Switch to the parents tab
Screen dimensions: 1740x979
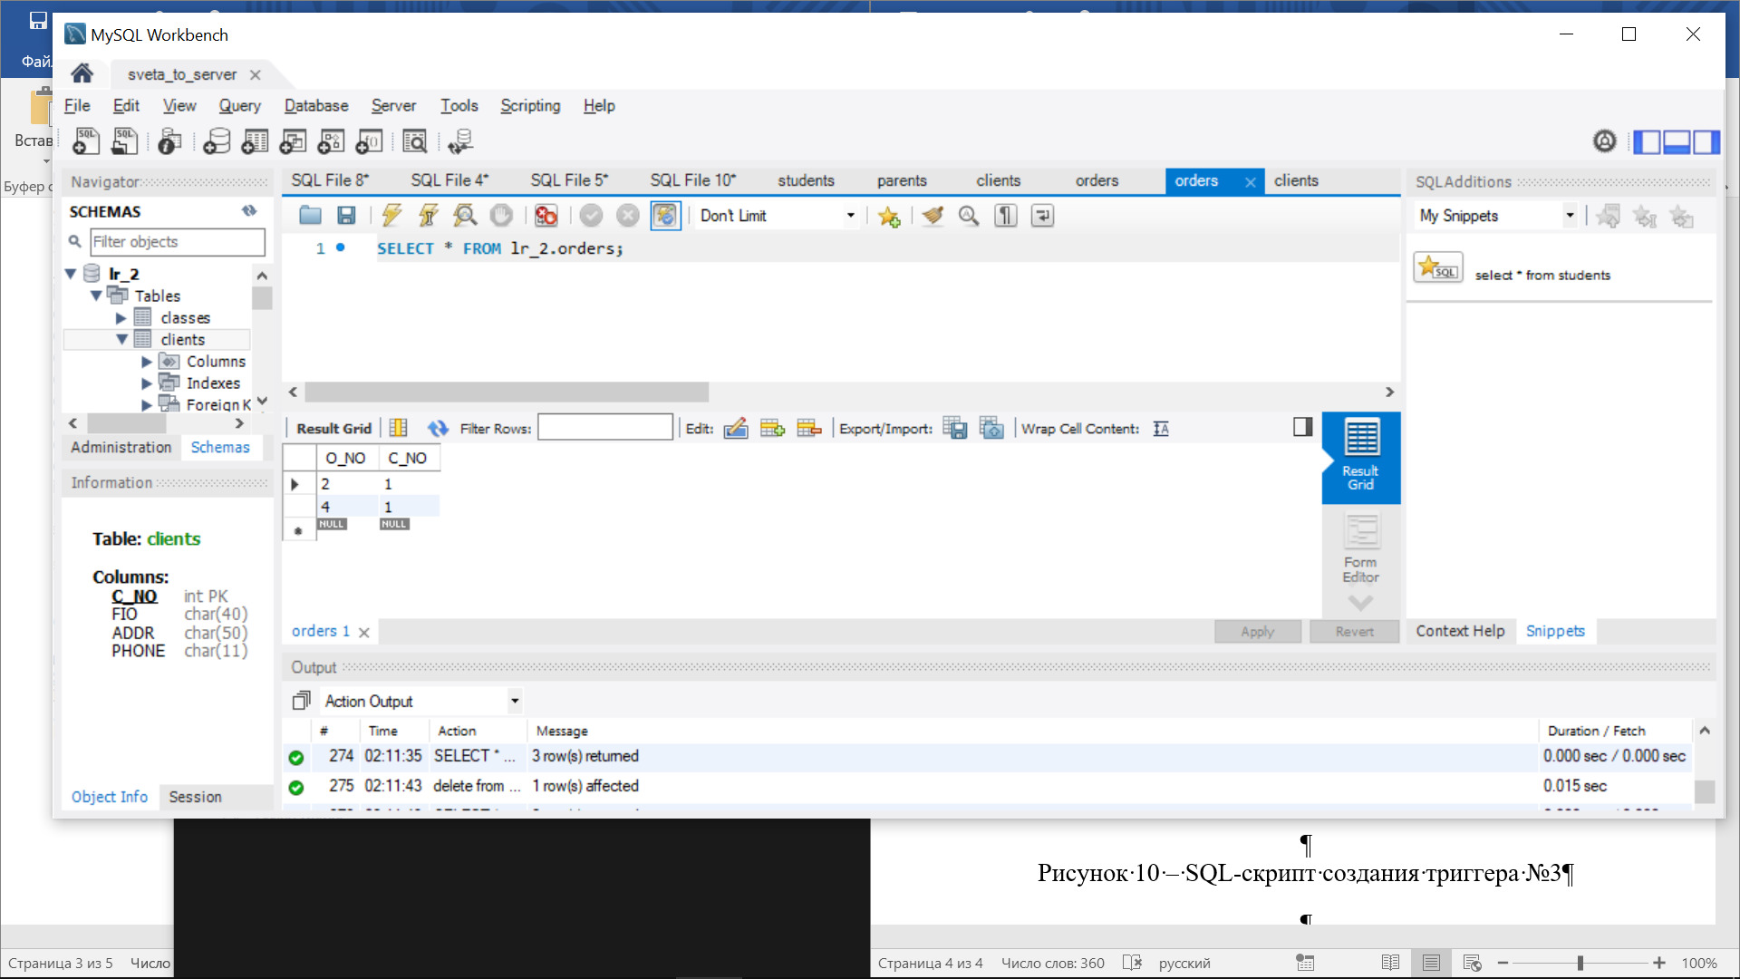tap(902, 180)
